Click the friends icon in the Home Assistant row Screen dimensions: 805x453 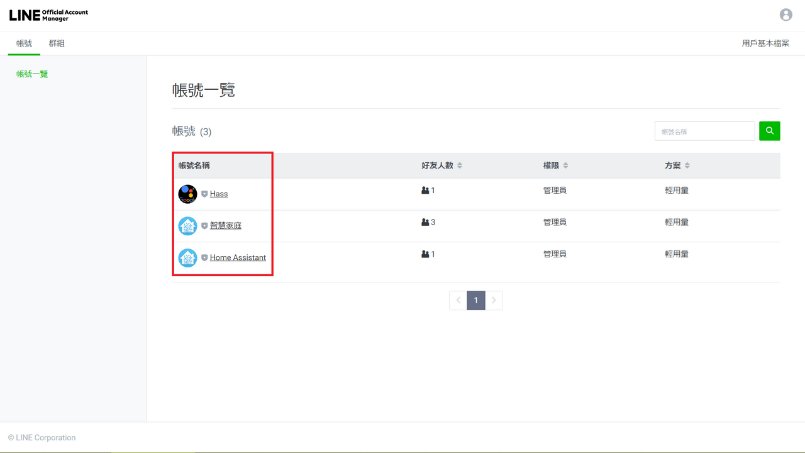click(425, 254)
